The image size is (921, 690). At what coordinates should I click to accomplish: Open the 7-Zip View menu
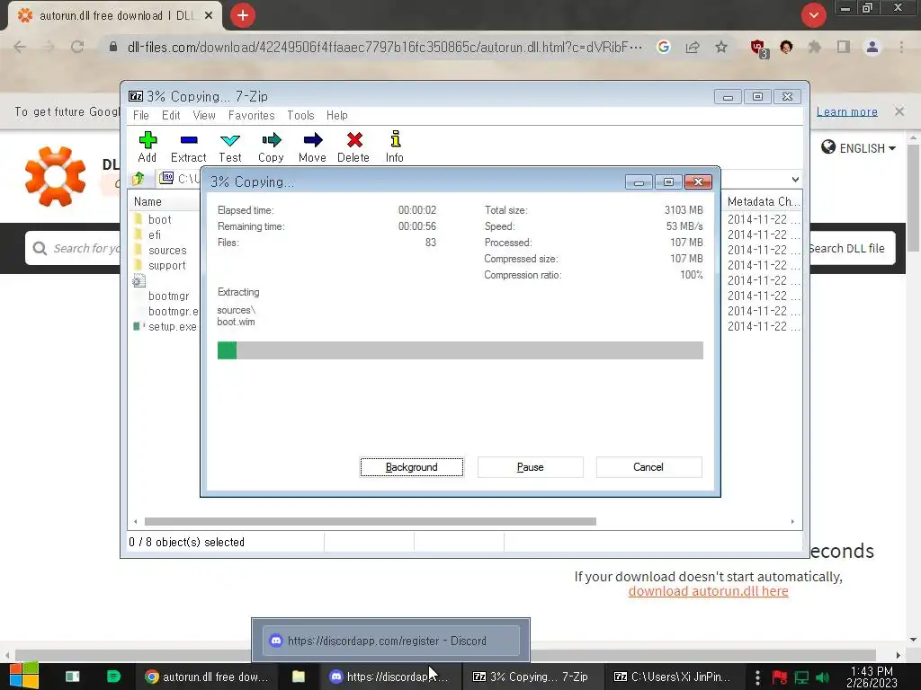tap(204, 115)
